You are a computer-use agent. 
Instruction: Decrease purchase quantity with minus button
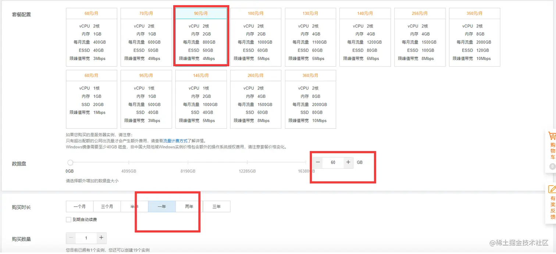point(71,238)
